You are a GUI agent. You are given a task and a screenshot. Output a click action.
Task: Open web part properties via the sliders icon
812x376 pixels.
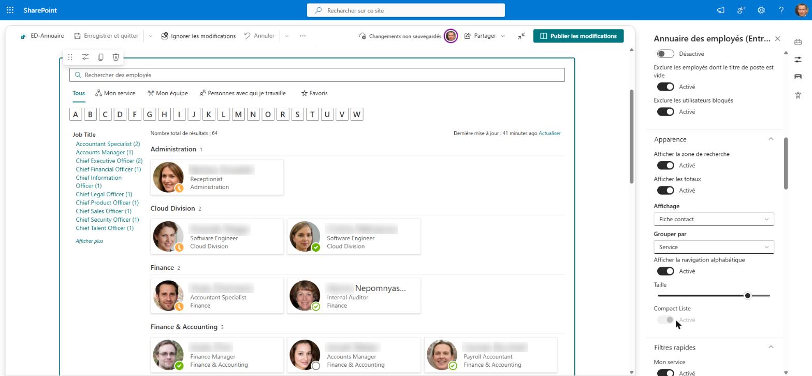click(85, 57)
